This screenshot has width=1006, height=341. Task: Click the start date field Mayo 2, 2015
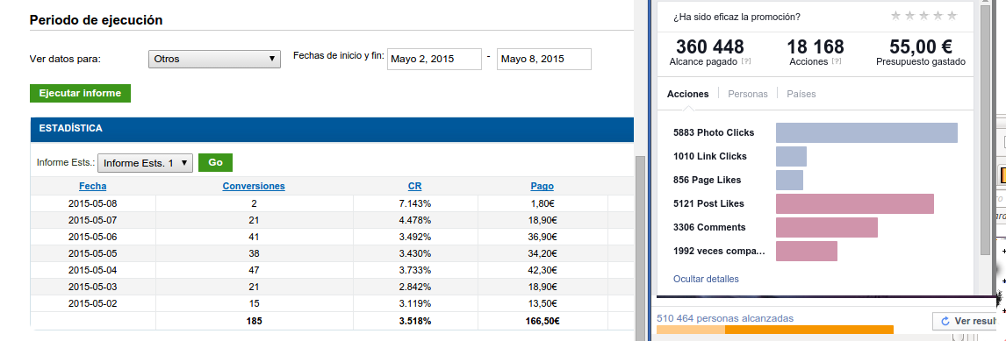[435, 59]
